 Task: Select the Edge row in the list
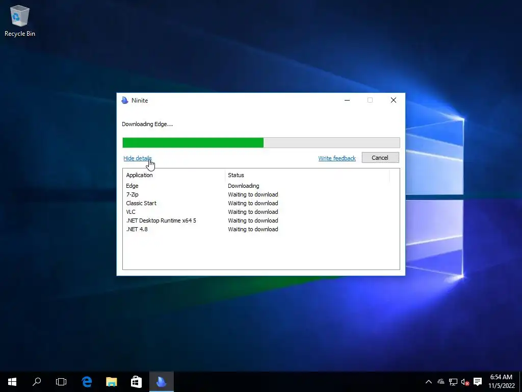261,186
